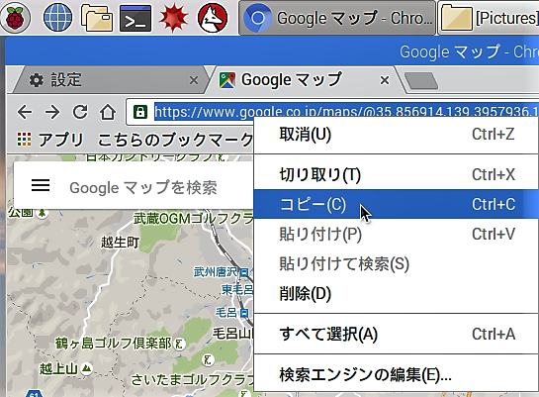This screenshot has height=397, width=539.
Task: Open the Mathematica red spiky icon
Action: [174, 18]
